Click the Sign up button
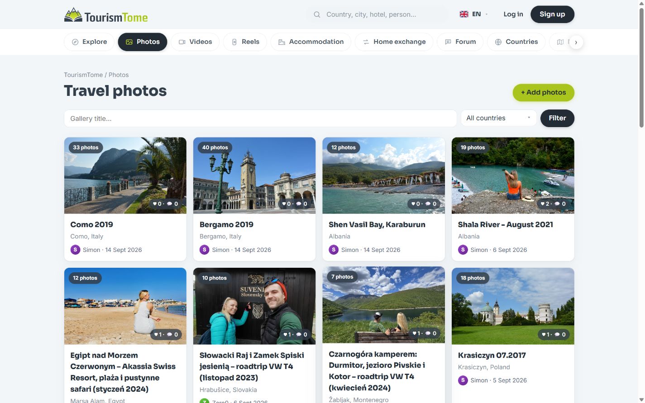 [x=552, y=14]
